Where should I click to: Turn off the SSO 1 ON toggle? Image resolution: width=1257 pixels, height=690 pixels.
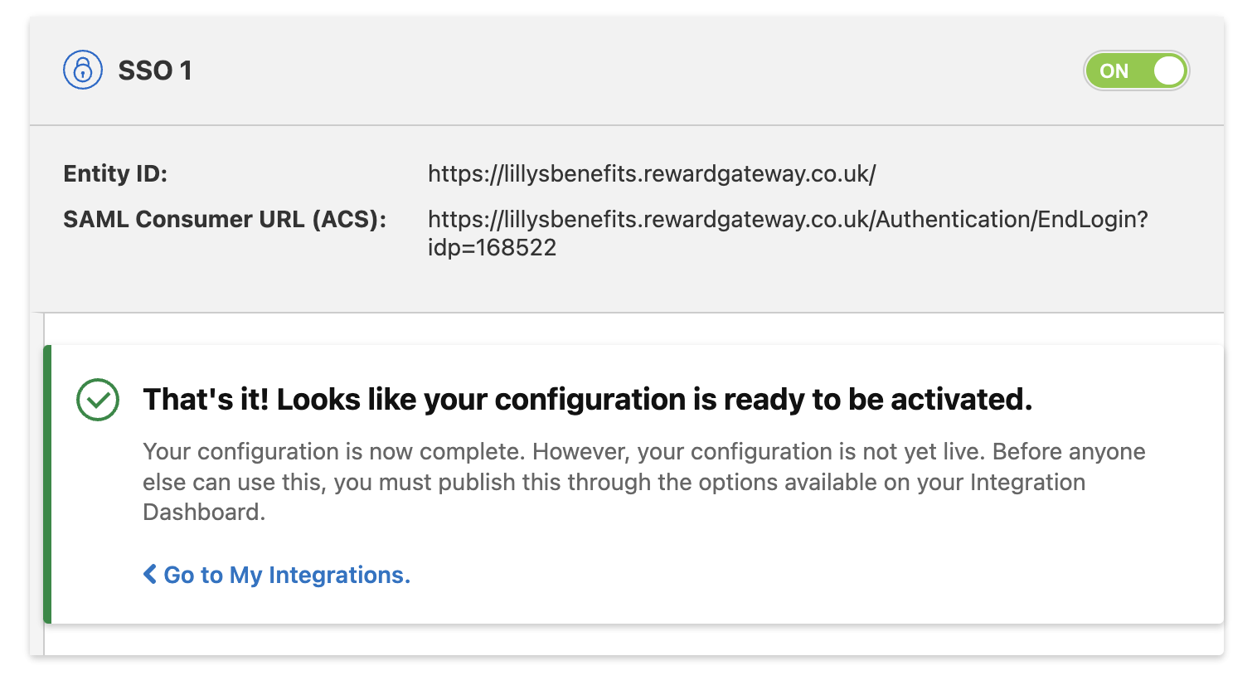[x=1136, y=70]
